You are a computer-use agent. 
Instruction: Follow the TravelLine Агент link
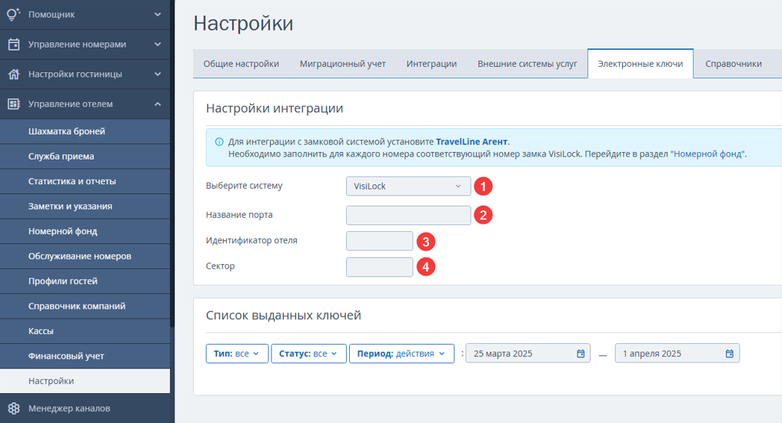(x=472, y=142)
